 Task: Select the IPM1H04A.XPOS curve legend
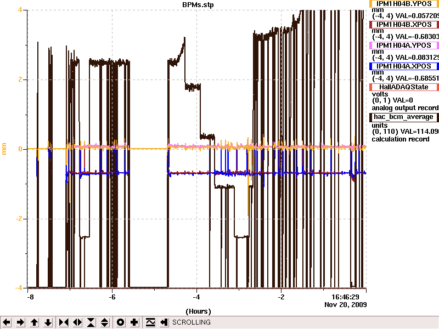point(404,66)
